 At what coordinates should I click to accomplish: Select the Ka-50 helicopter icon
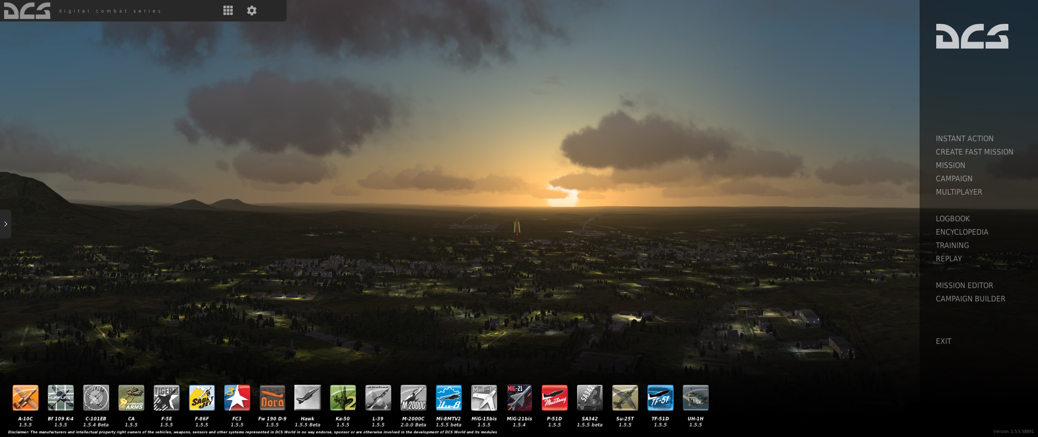[343, 398]
